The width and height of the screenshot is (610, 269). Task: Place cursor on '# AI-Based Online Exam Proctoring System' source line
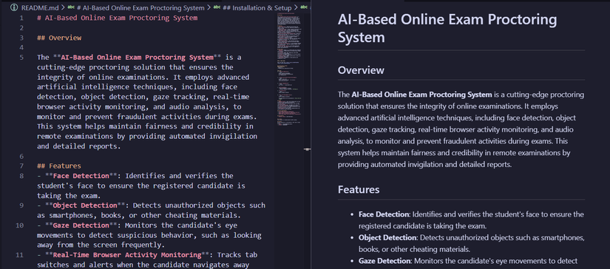(x=117, y=18)
